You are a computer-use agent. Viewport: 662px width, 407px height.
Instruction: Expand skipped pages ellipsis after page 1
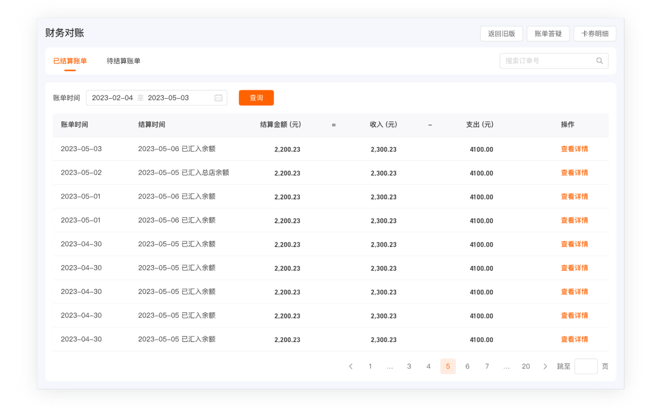coord(389,367)
